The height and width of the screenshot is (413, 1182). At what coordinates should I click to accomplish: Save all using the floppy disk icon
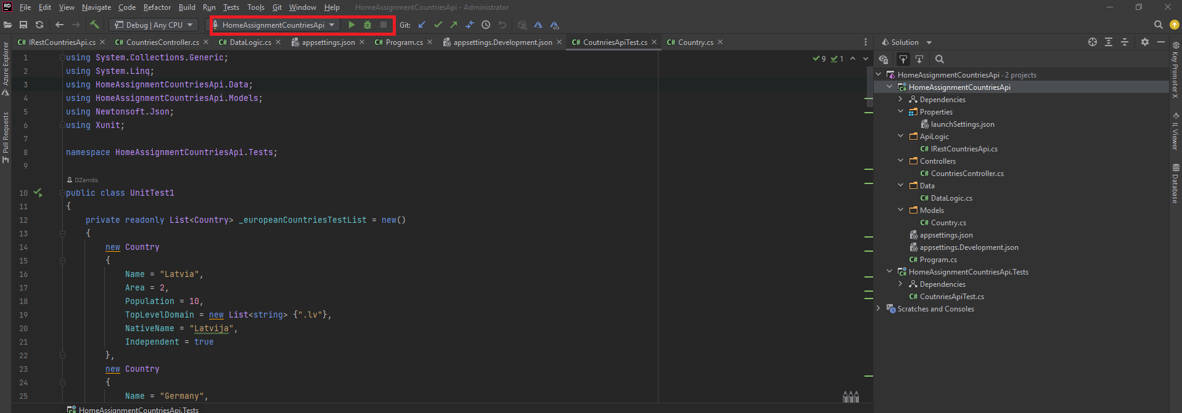pos(23,25)
